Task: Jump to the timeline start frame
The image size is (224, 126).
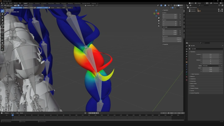Action: [x=89, y=113]
